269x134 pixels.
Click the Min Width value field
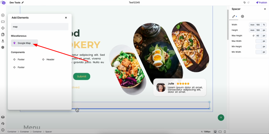[258, 52]
